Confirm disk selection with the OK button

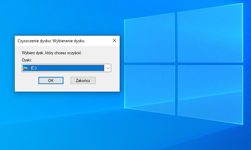point(51,80)
